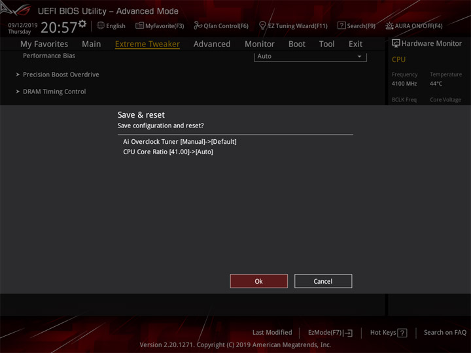Click the ROG logo in the header
The width and height of the screenshot is (471, 353).
(16, 10)
